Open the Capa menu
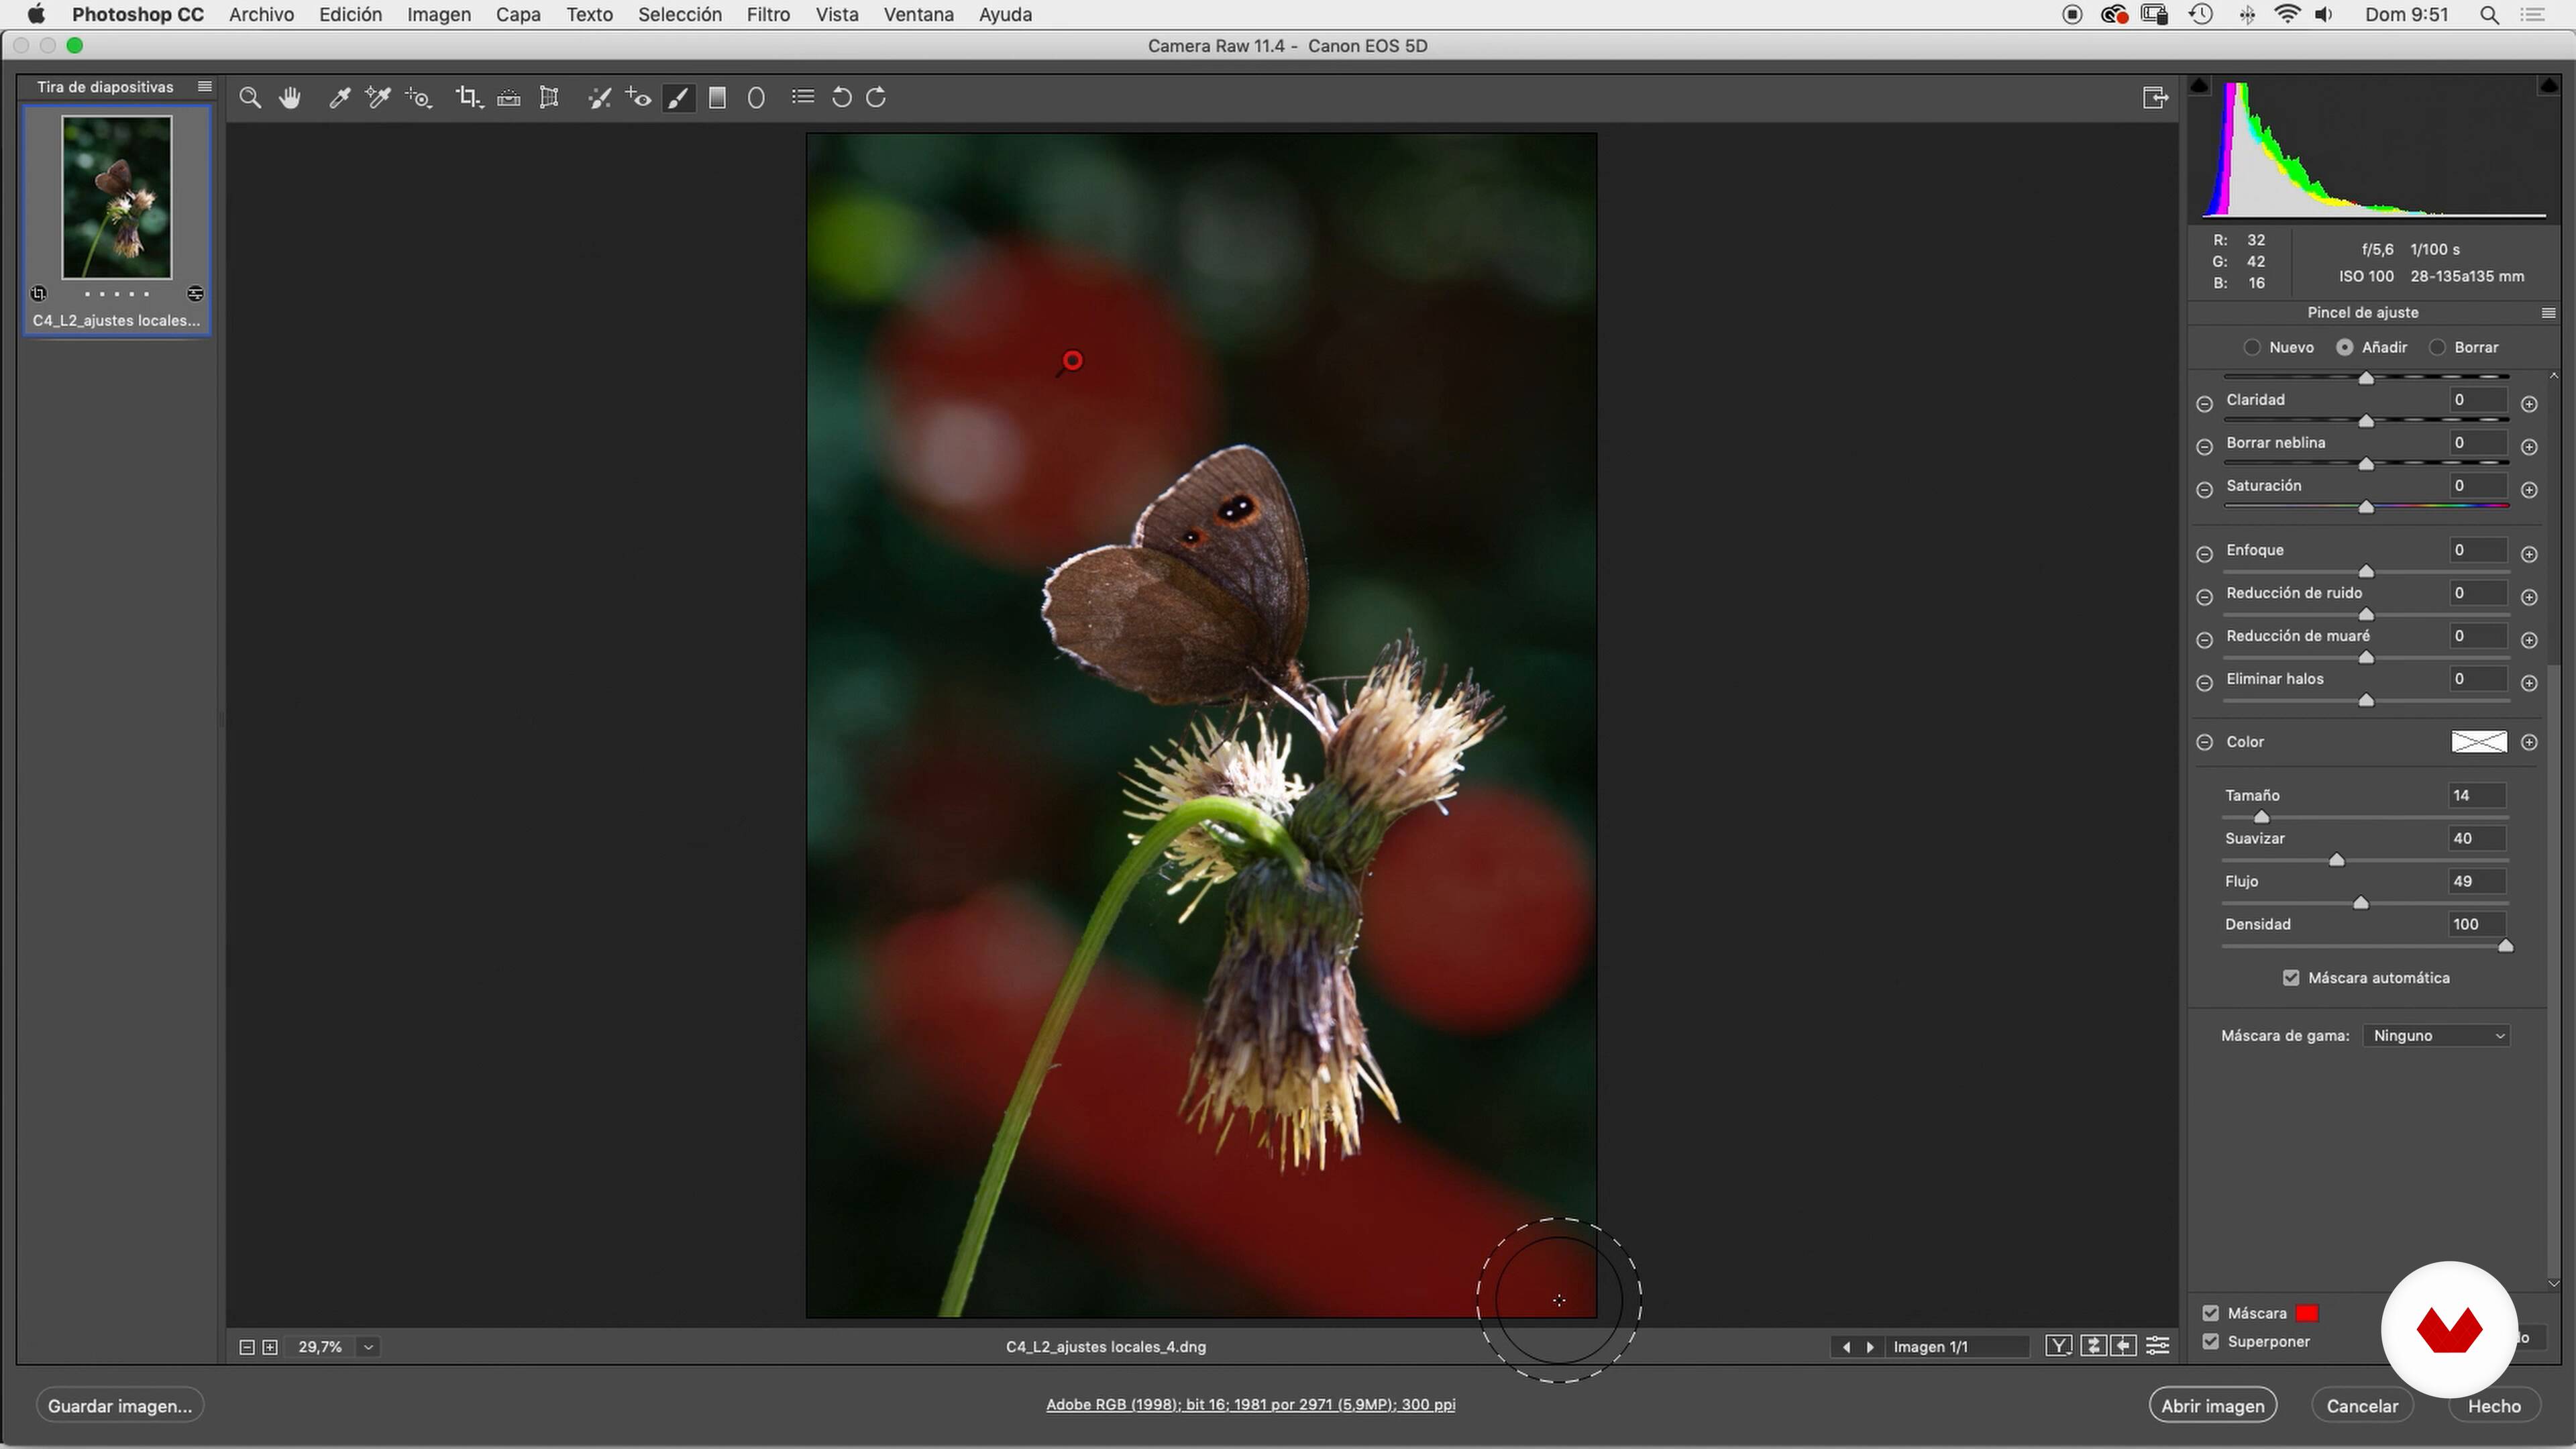Viewport: 2576px width, 1449px height. point(518,15)
